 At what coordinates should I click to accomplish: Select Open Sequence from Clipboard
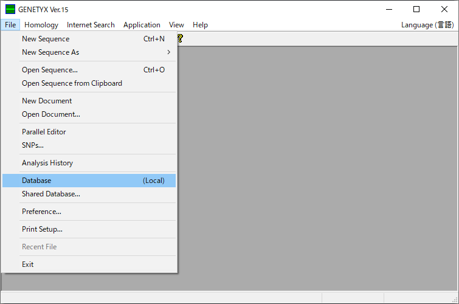tap(89, 83)
